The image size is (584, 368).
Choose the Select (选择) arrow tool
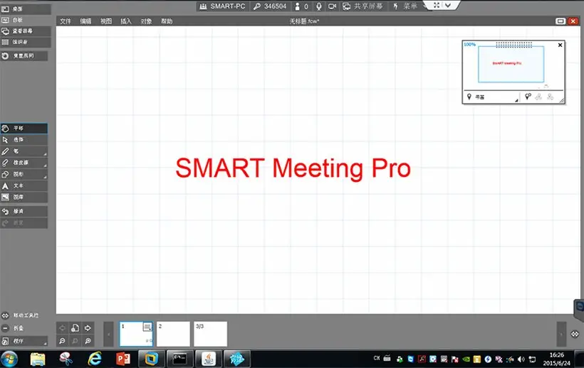point(24,140)
